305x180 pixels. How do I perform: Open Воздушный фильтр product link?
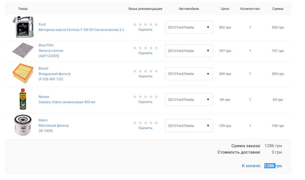(54, 74)
